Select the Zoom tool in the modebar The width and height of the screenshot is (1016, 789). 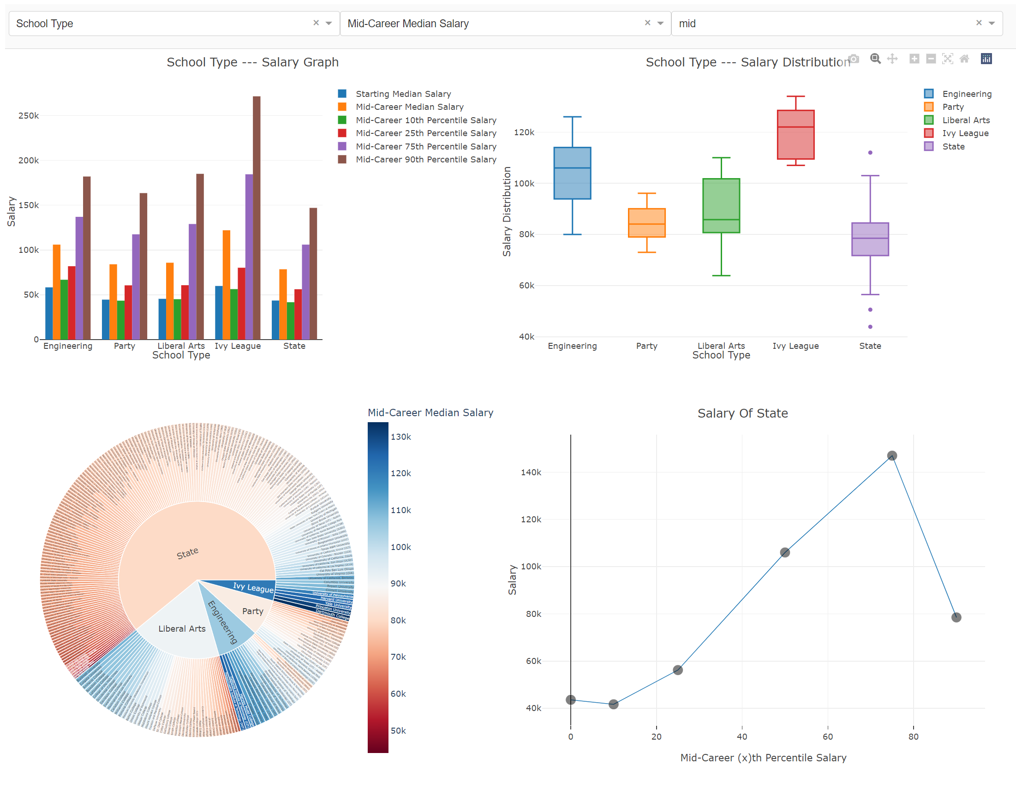[x=876, y=59]
